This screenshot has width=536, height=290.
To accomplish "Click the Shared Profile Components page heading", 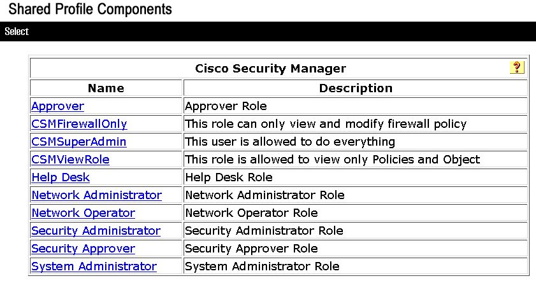I will pyautogui.click(x=90, y=9).
